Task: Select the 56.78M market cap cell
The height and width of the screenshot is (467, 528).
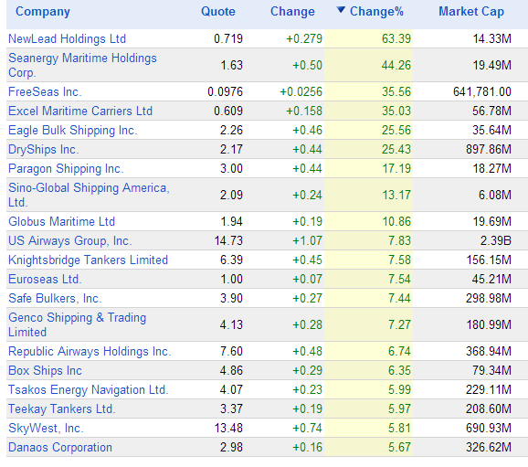Action: pos(492,111)
